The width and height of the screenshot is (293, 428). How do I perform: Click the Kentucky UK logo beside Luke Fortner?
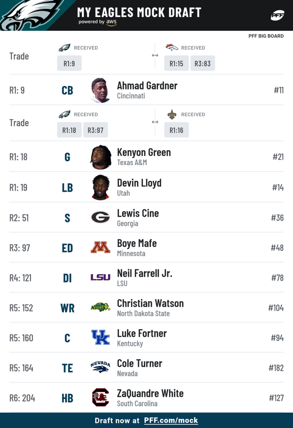100,337
